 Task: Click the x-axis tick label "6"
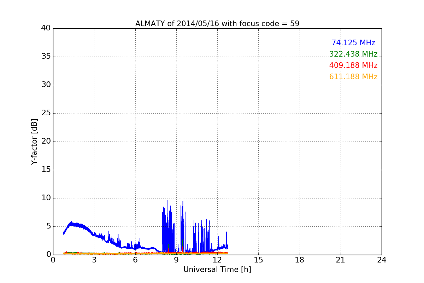click(135, 260)
